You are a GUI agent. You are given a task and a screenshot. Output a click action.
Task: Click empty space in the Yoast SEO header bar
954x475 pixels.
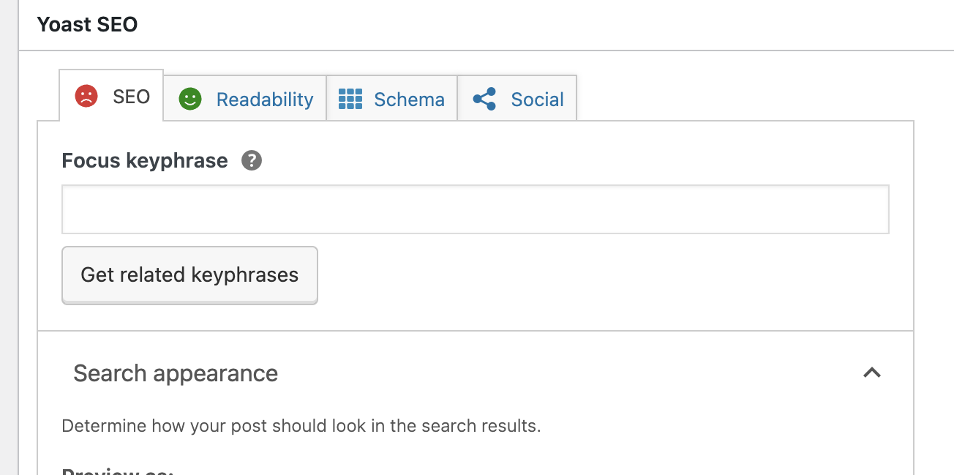[541, 25]
